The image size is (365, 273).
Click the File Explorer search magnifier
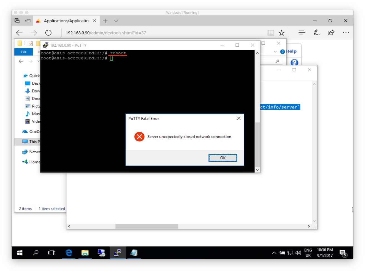pyautogui.click(x=277, y=61)
